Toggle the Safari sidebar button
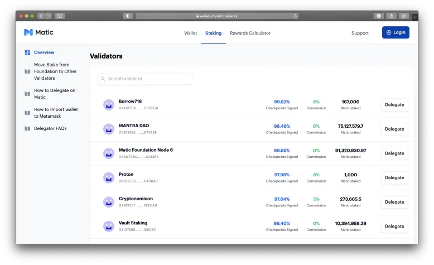 click(x=60, y=16)
